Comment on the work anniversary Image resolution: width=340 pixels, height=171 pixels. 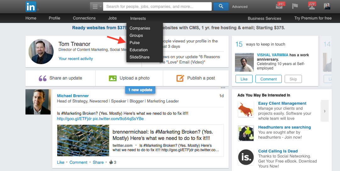click(x=268, y=79)
